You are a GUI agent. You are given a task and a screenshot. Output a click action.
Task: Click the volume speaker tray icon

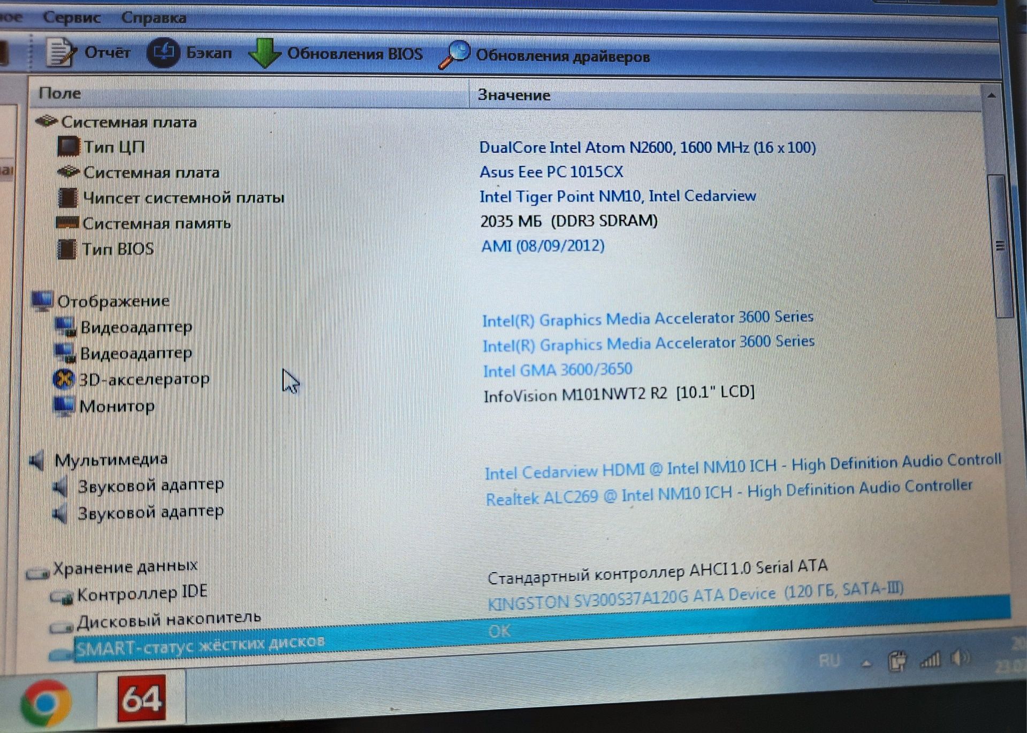[x=960, y=658]
